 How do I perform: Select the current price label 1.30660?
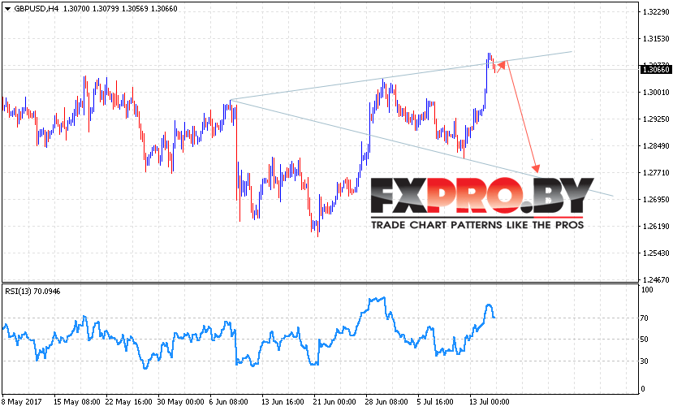(655, 69)
